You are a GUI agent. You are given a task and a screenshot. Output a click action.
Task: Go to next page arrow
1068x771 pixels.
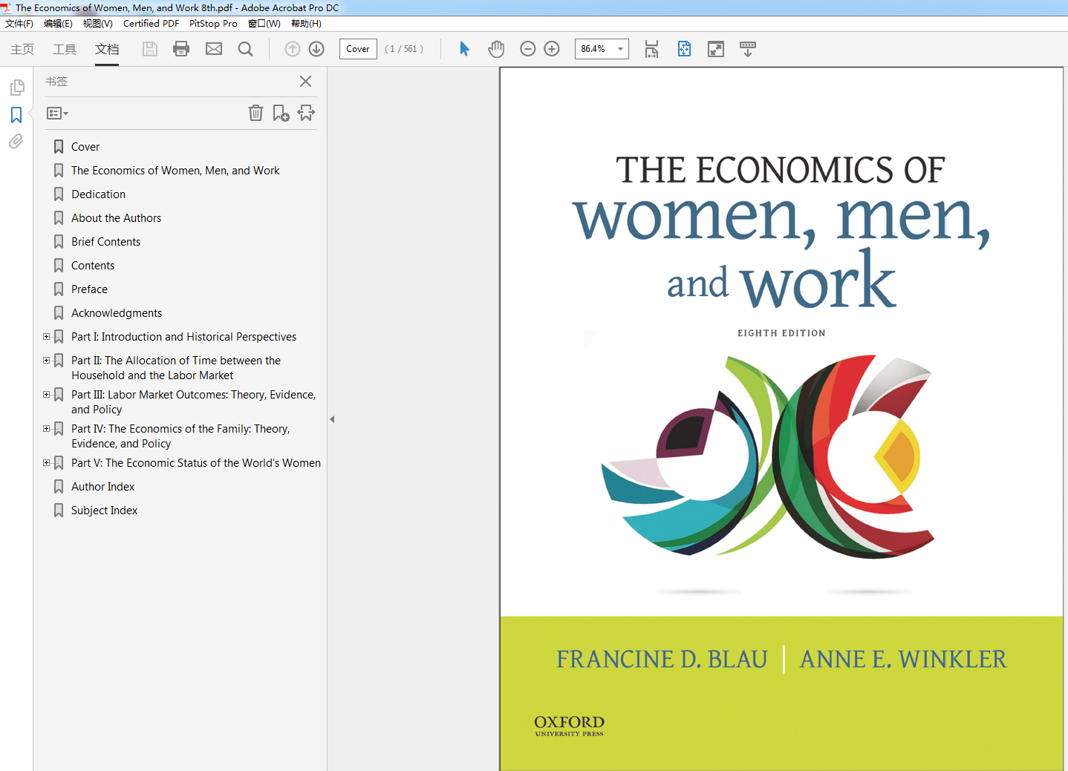coord(316,49)
